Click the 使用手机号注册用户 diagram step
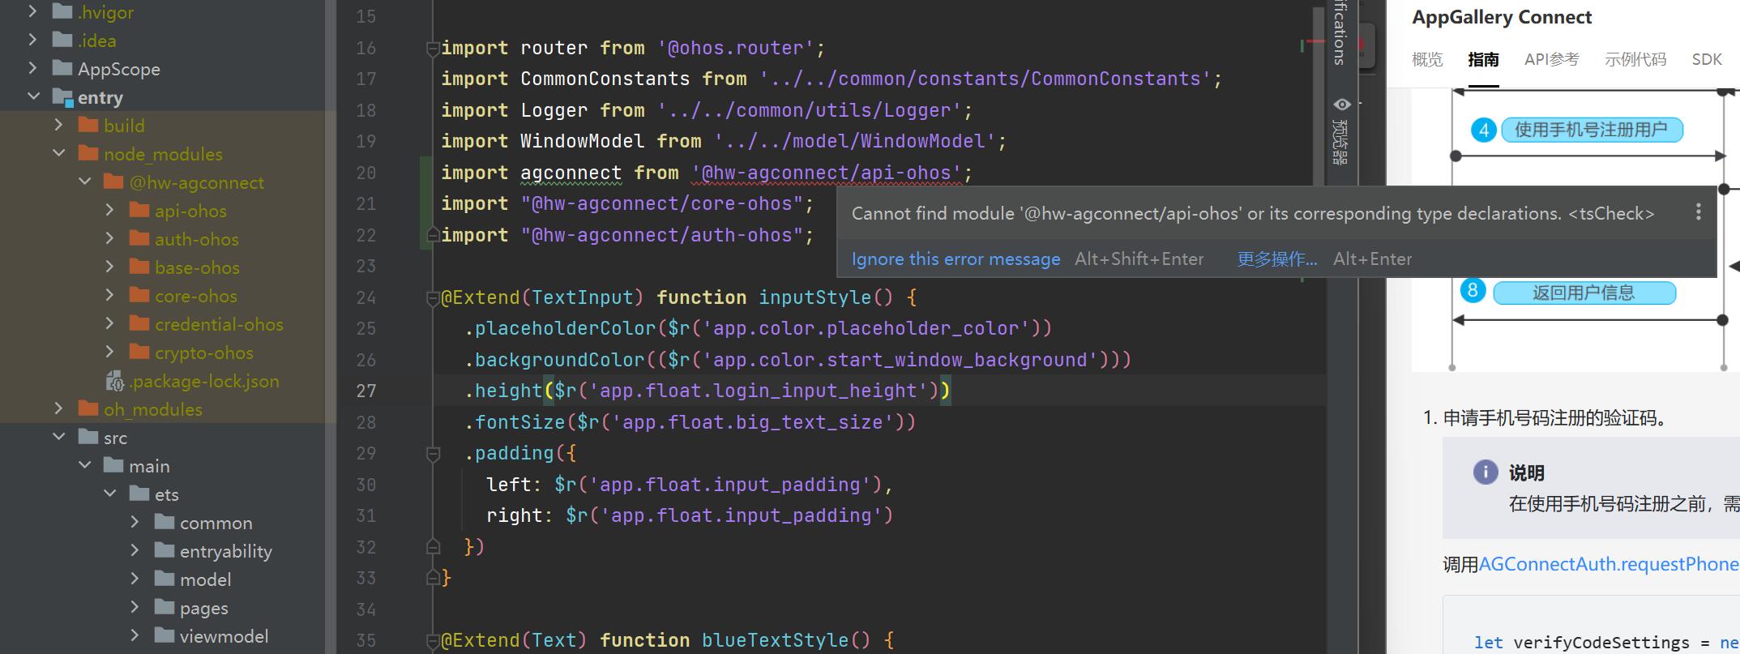The image size is (1740, 654). point(1592,130)
